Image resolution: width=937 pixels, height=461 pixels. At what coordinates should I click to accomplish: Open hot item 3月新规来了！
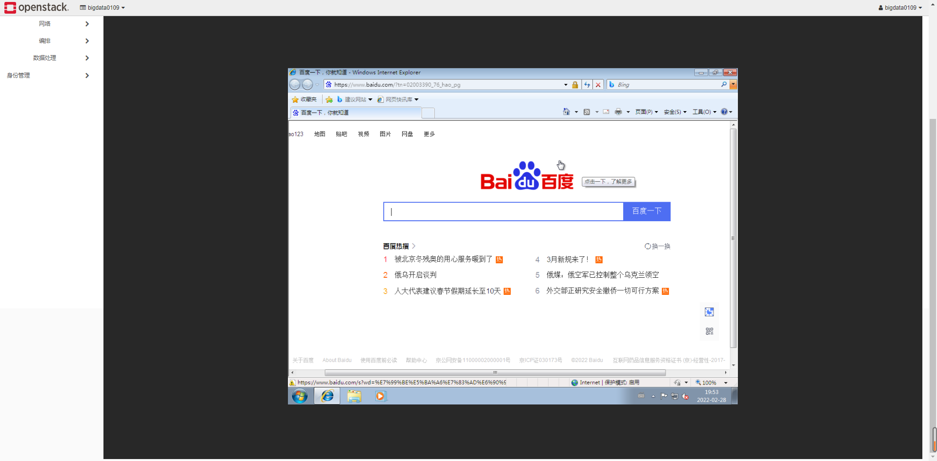(568, 259)
